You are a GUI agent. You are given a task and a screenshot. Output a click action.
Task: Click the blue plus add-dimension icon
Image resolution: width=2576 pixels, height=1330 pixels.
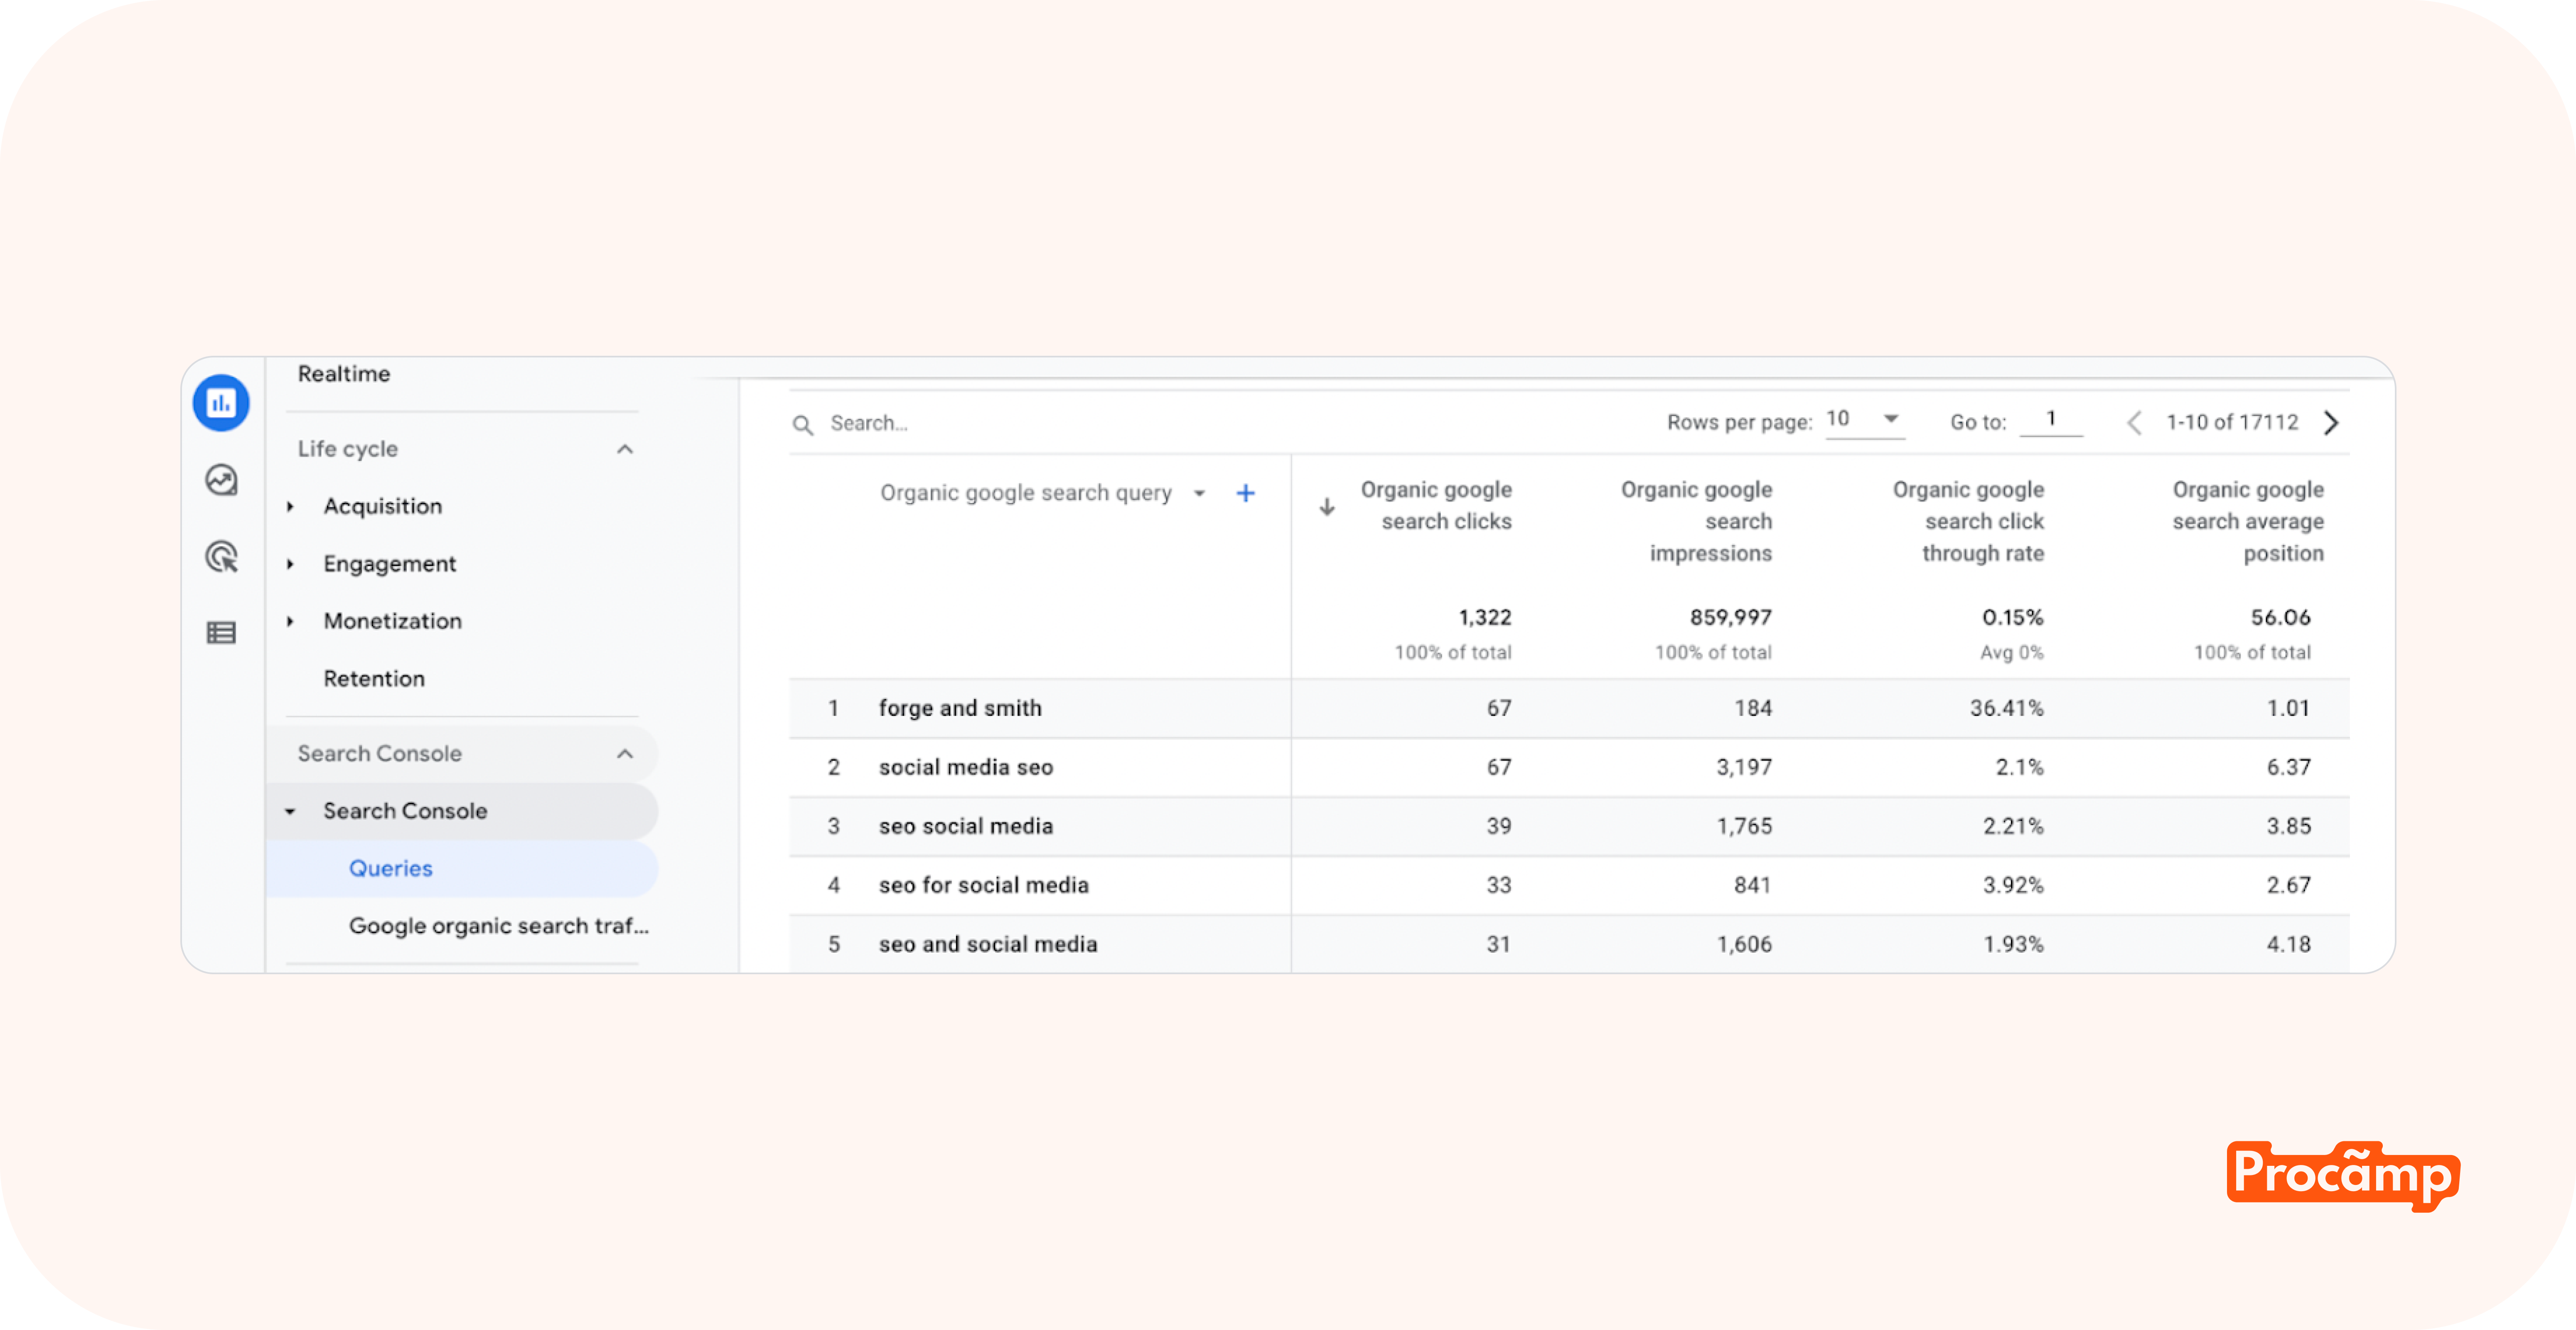(1245, 493)
